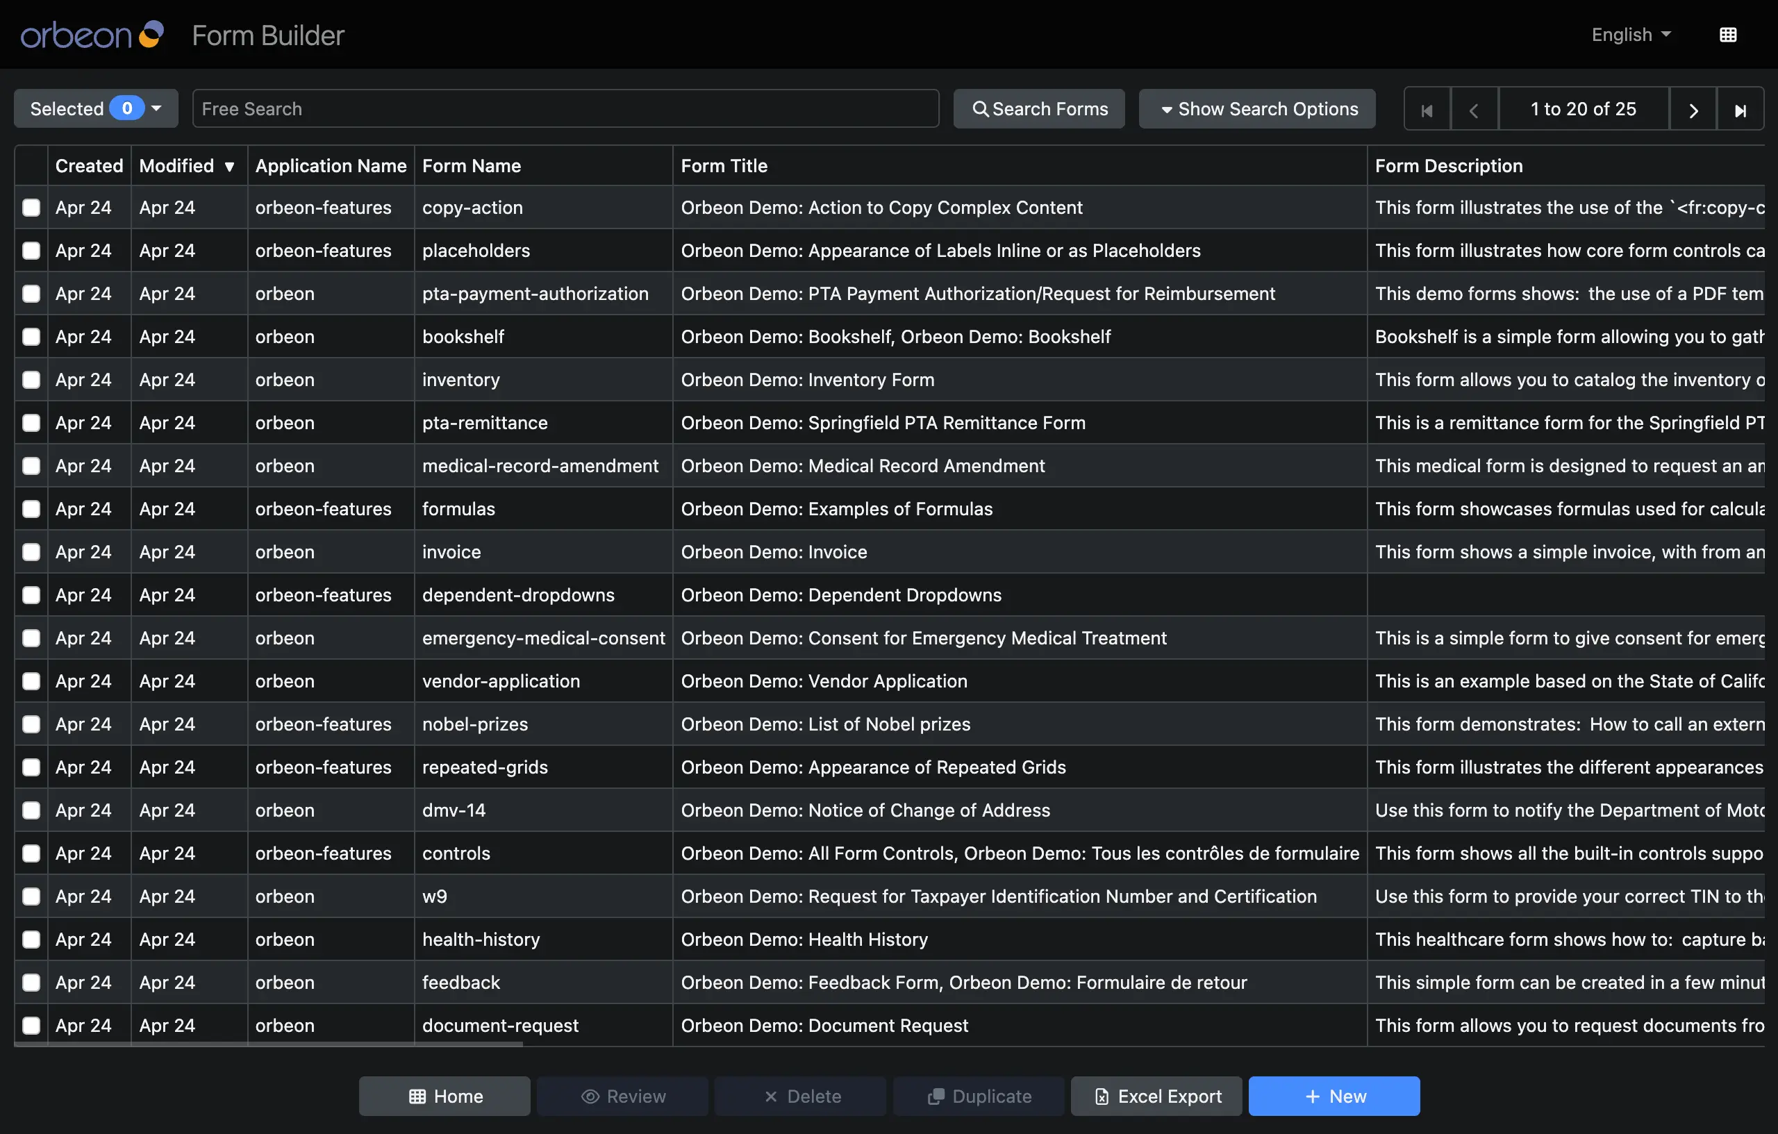The image size is (1778, 1134).
Task: Check the medical-record-amendment row checkbox
Action: point(31,466)
